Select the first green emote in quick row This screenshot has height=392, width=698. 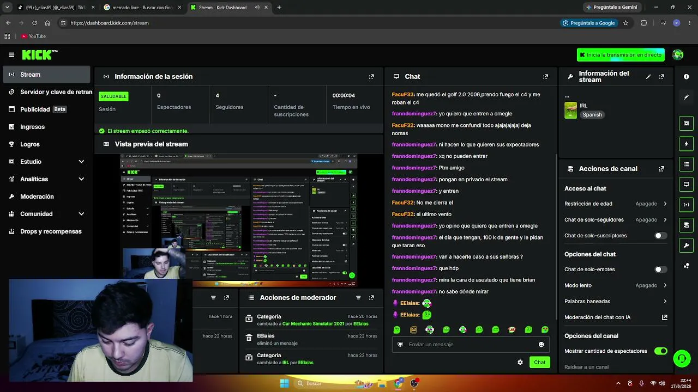coord(397,329)
